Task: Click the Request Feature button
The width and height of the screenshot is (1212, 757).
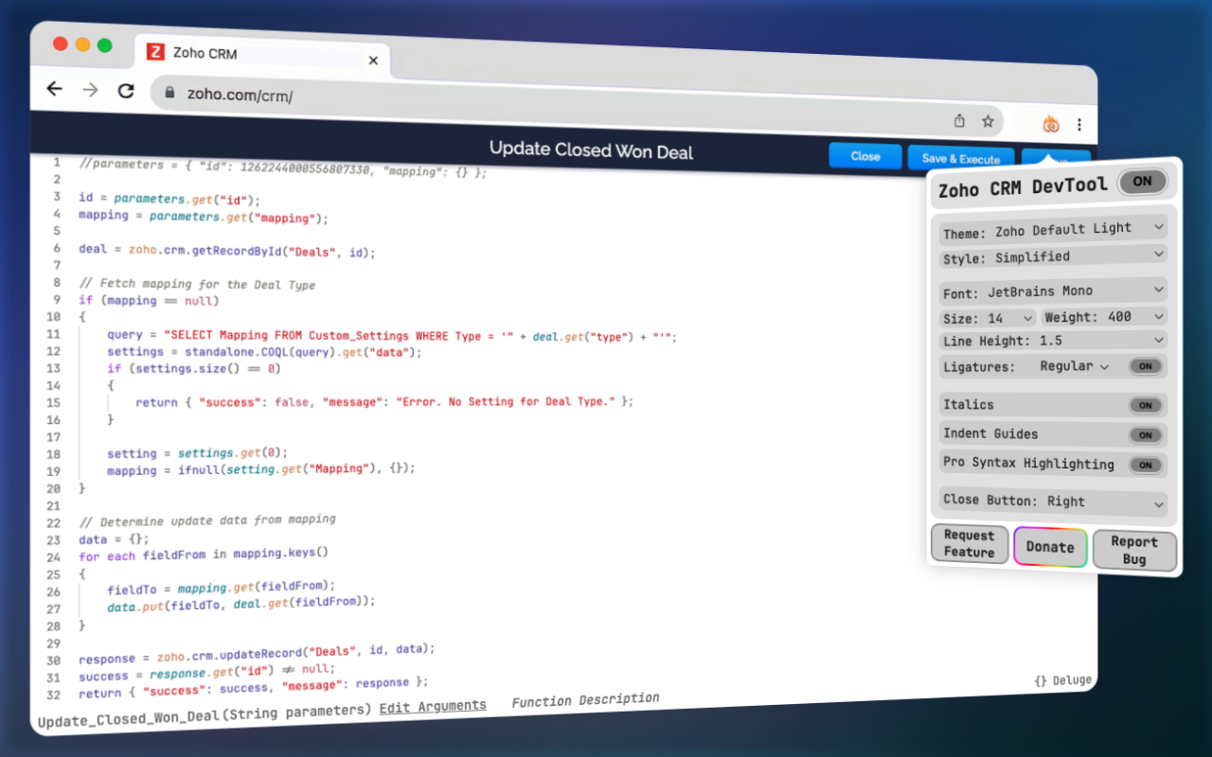Action: click(x=970, y=544)
